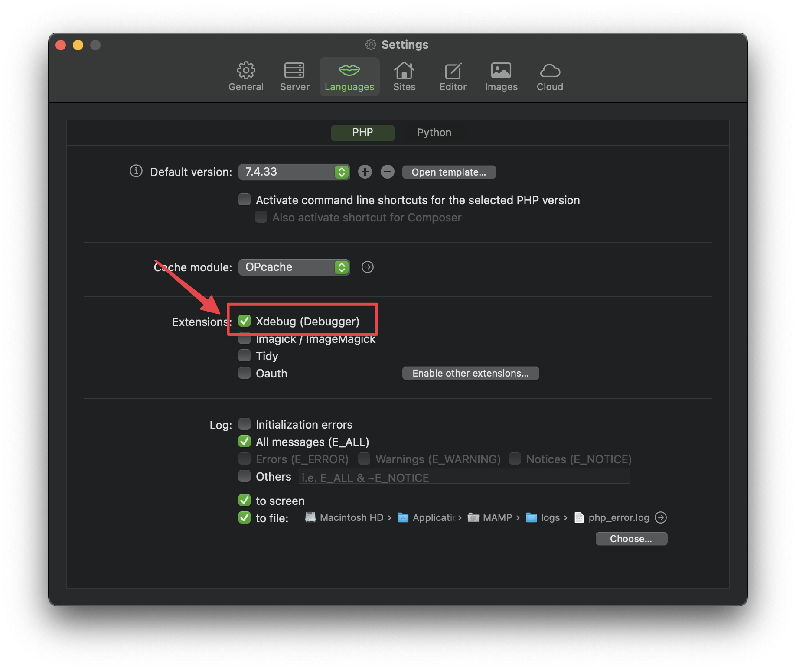Open the Sites settings tab
The image size is (796, 670).
pyautogui.click(x=404, y=77)
